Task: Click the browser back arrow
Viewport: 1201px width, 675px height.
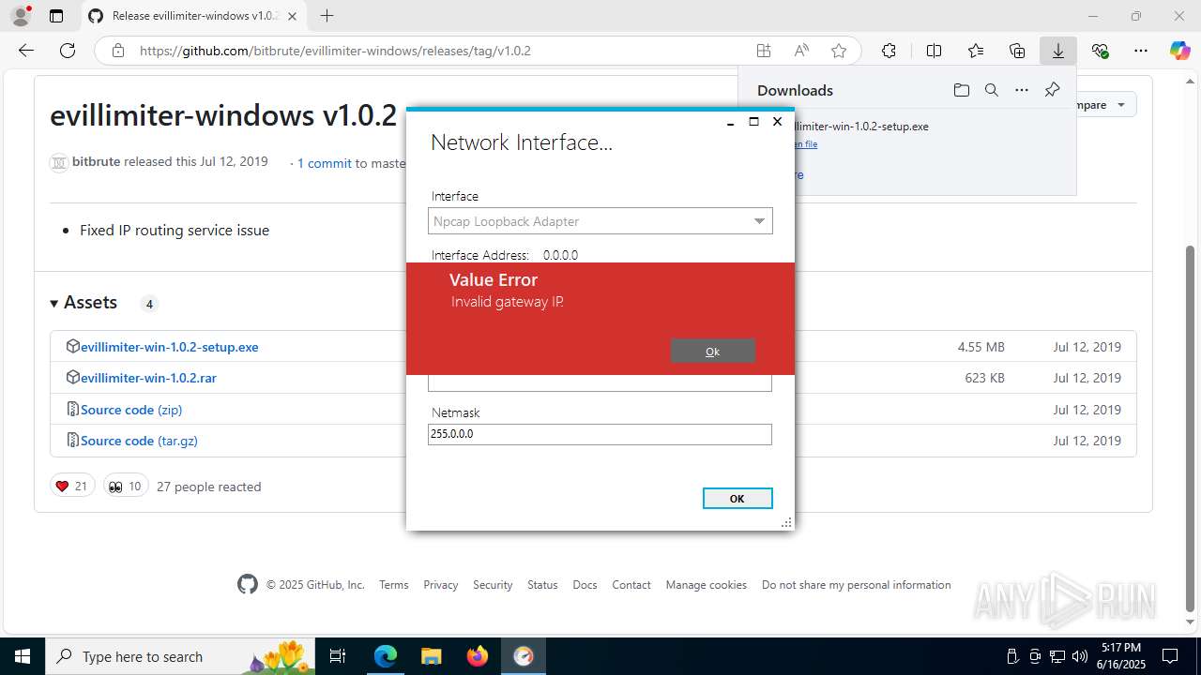Action: (26, 51)
